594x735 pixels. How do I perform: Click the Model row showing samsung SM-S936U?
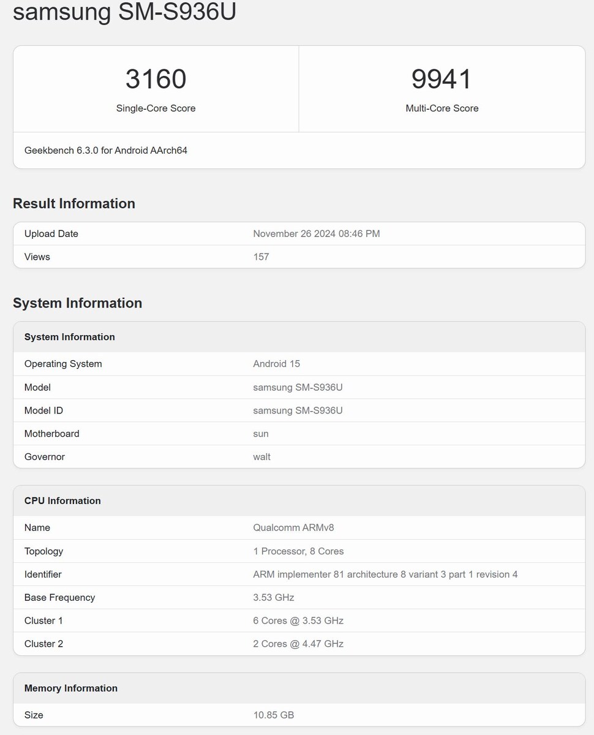(298, 387)
